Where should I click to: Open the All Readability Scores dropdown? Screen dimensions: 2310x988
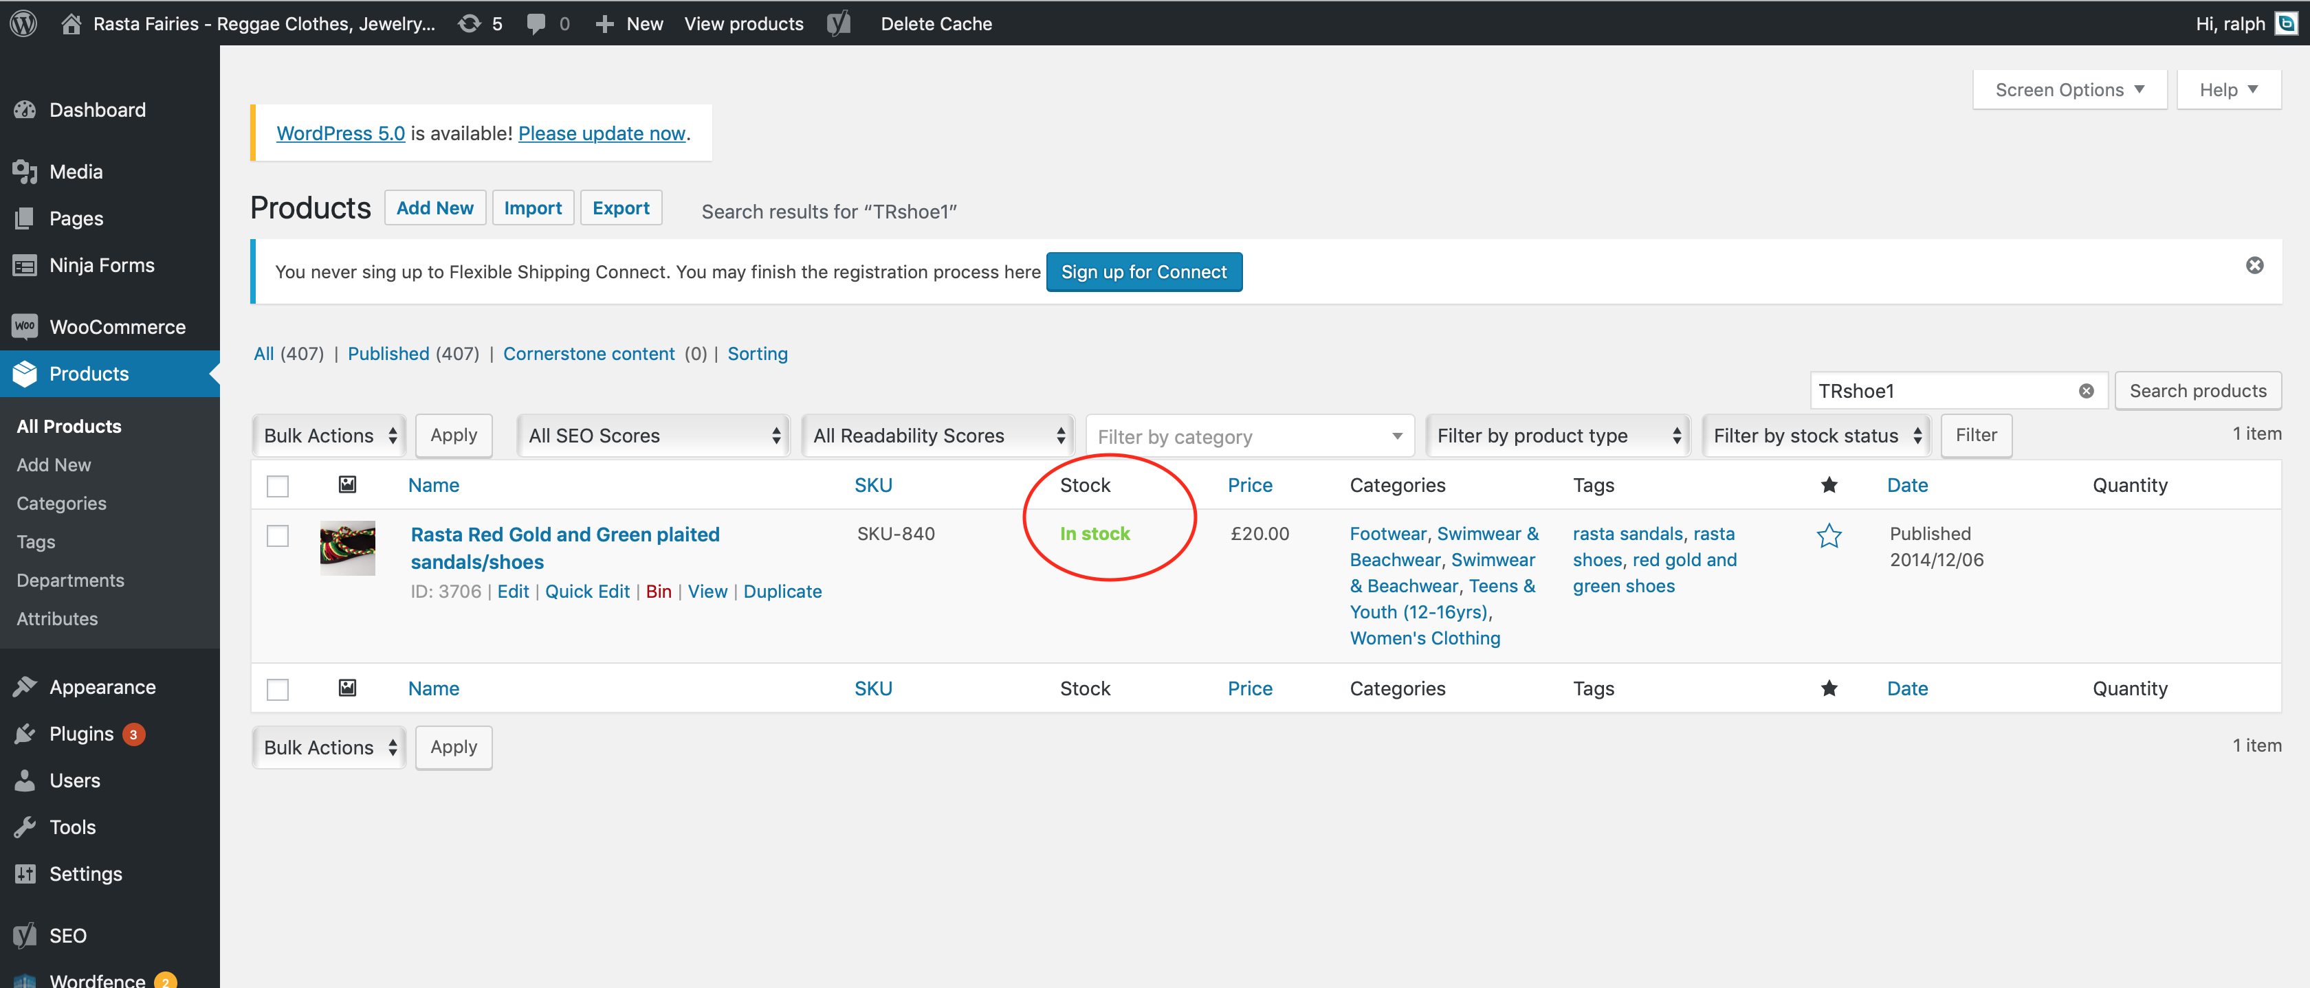coord(937,436)
